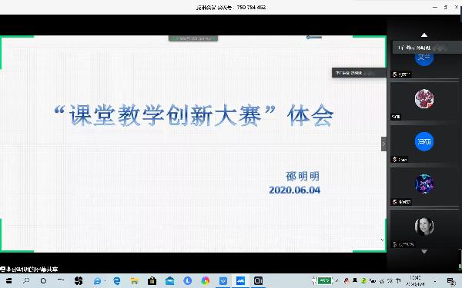
Task: Select the blue 冯丽 participant avatar
Action: coord(424,141)
